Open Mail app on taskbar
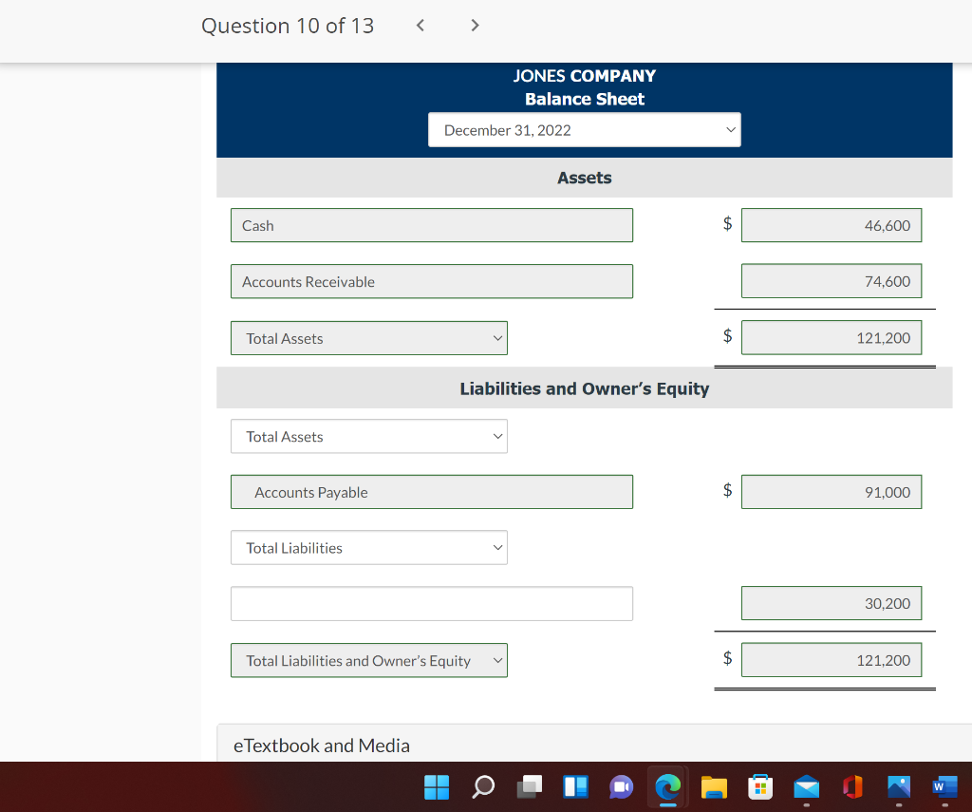972x812 pixels. click(807, 787)
